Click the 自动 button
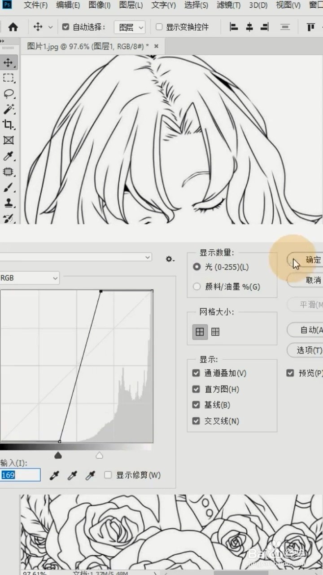Image resolution: width=323 pixels, height=575 pixels. [305, 330]
